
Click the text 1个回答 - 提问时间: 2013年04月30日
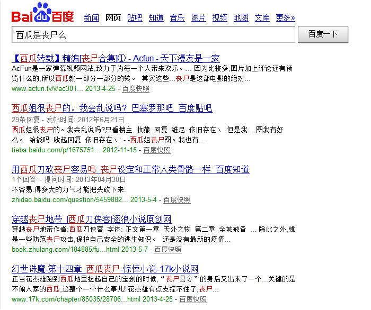click(x=68, y=180)
